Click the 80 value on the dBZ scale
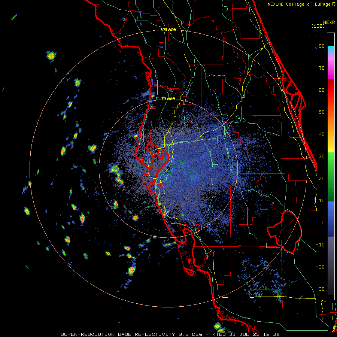 pos(322,46)
